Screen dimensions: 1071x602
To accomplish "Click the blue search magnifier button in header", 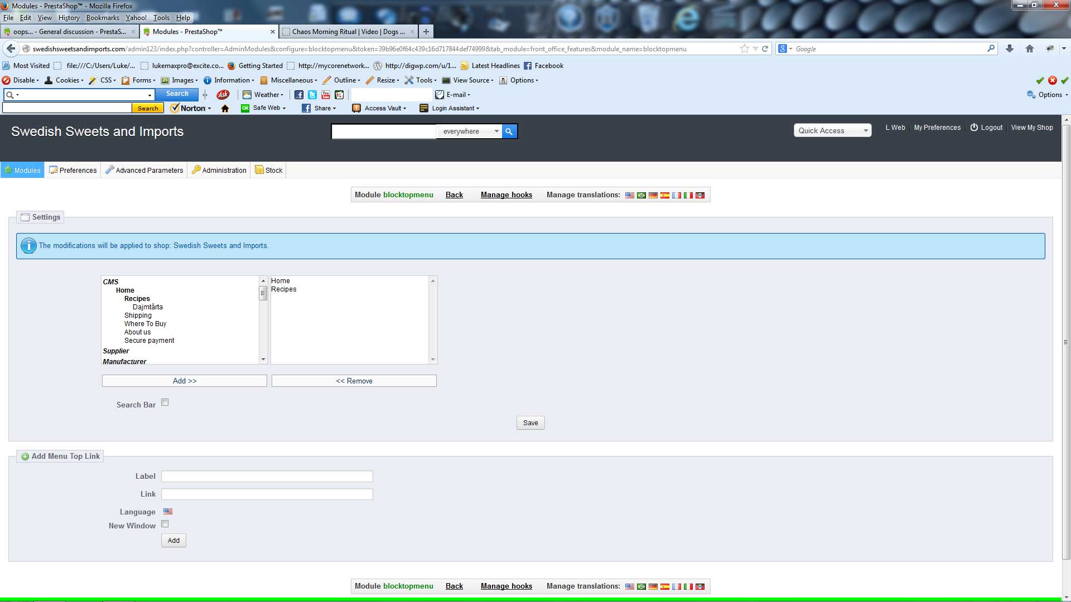I will 509,132.
